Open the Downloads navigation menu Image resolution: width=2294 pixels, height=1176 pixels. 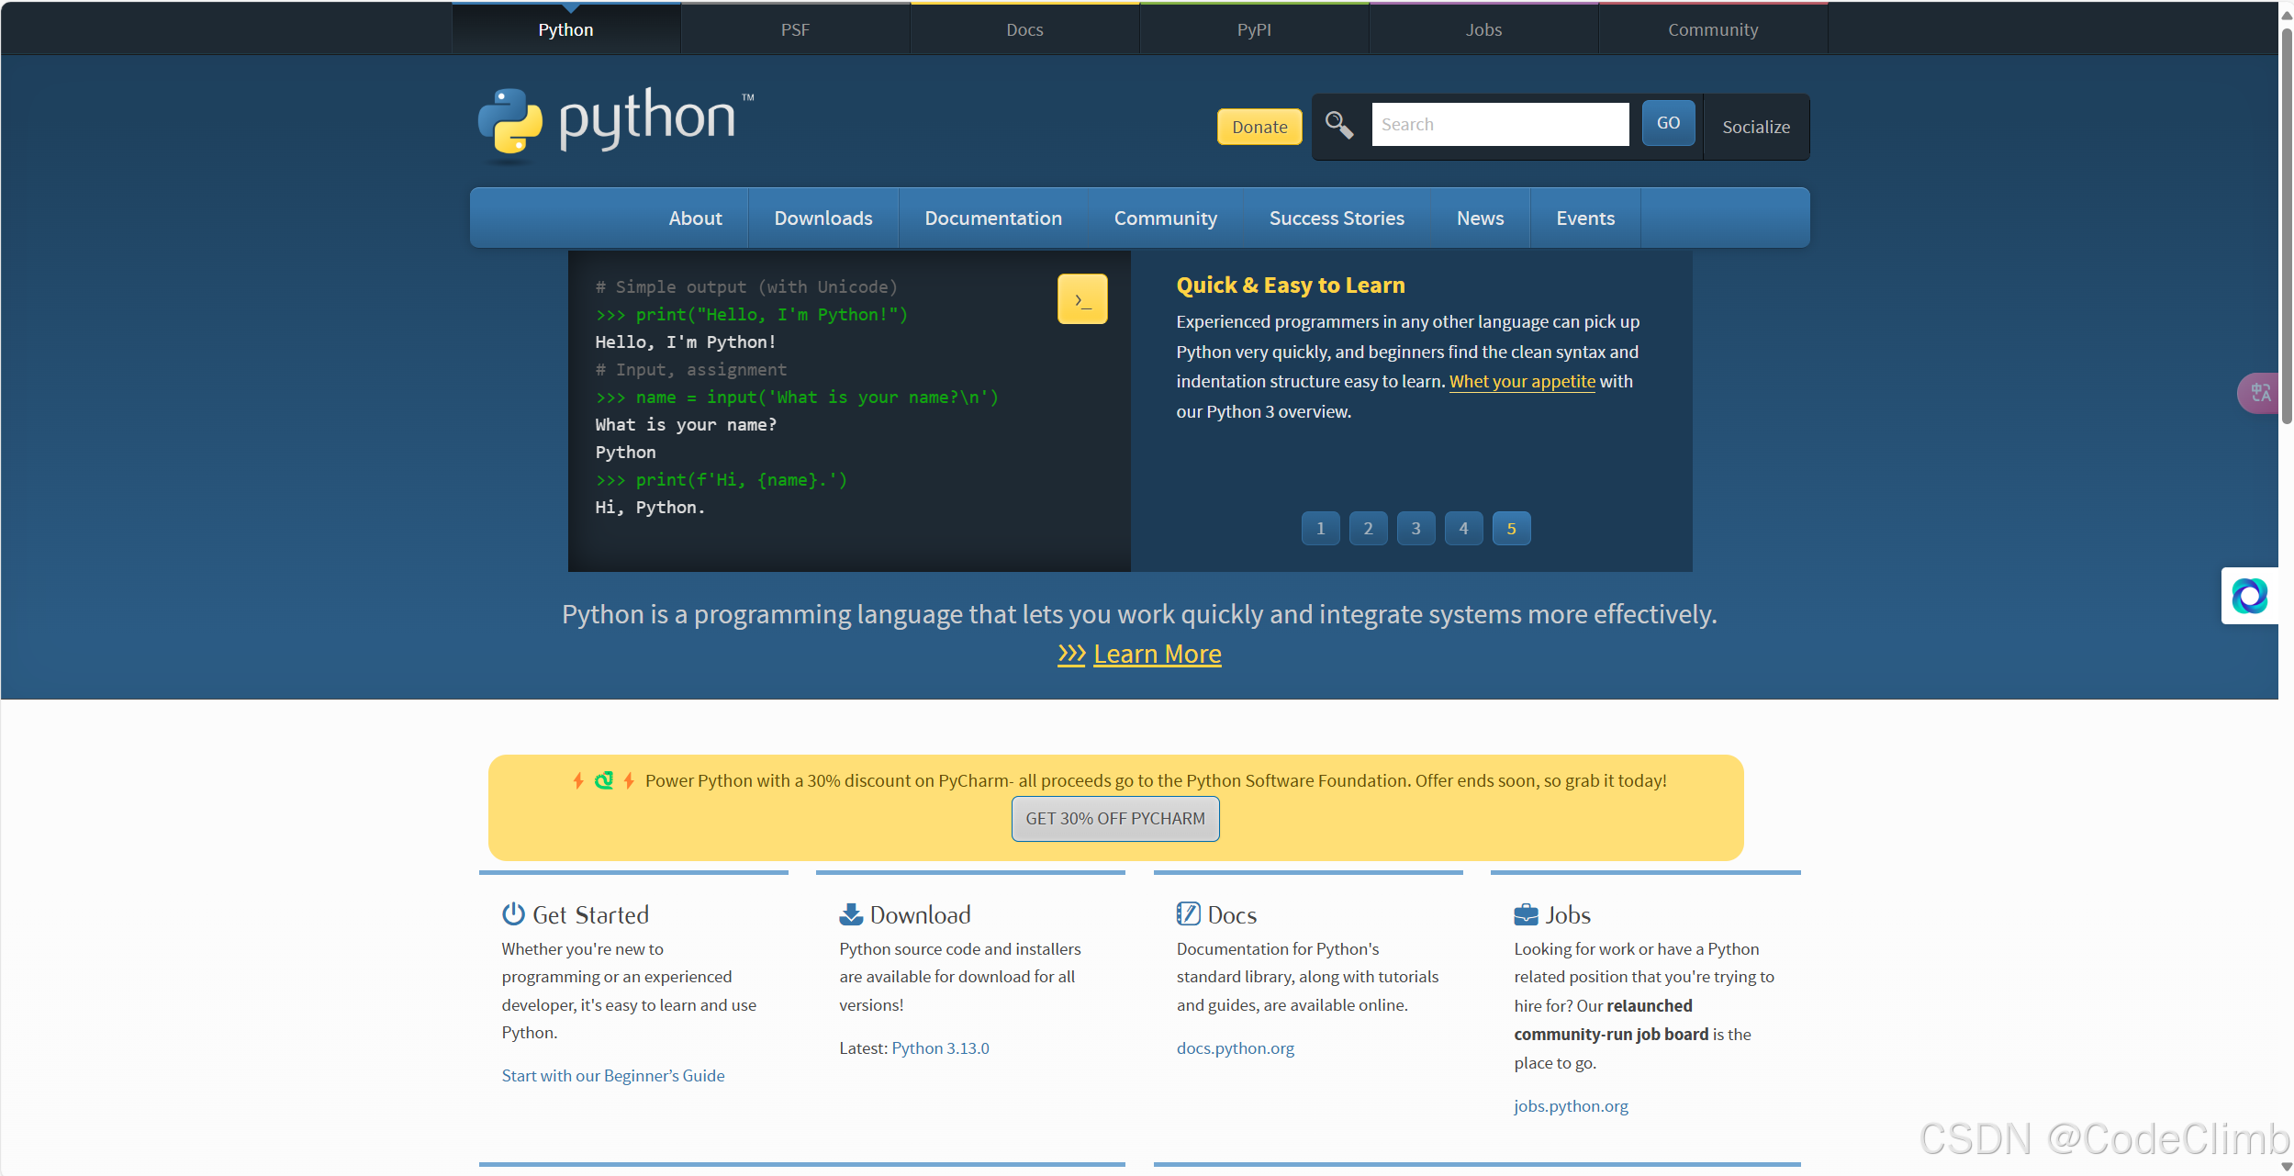click(x=822, y=218)
